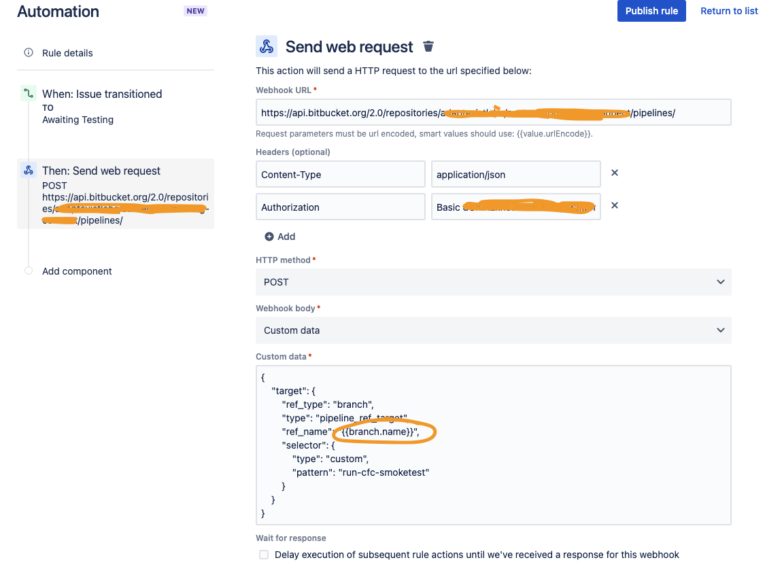This screenshot has width=782, height=575.
Task: Click the Add component circle
Action: 29,271
